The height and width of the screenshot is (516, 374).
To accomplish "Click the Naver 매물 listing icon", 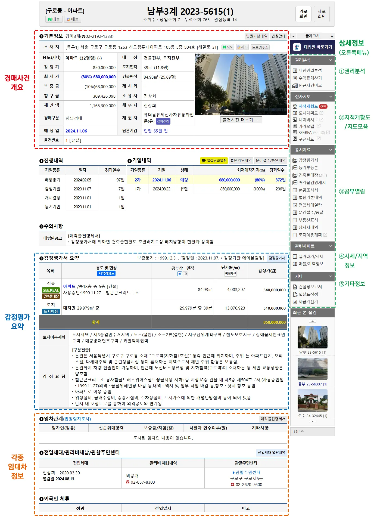I will (54, 19).
